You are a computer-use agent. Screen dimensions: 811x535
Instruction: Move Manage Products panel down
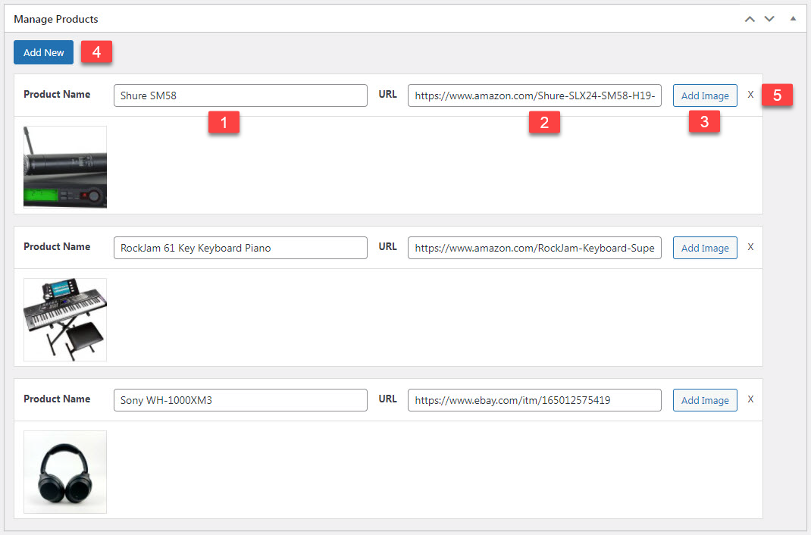click(769, 19)
